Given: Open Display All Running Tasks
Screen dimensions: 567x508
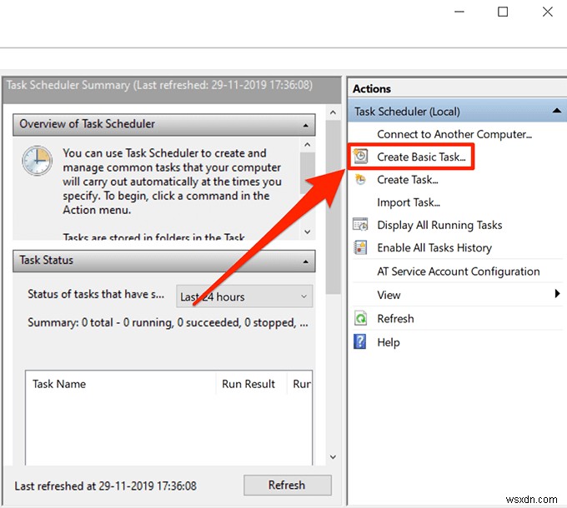Looking at the screenshot, I should [x=439, y=225].
